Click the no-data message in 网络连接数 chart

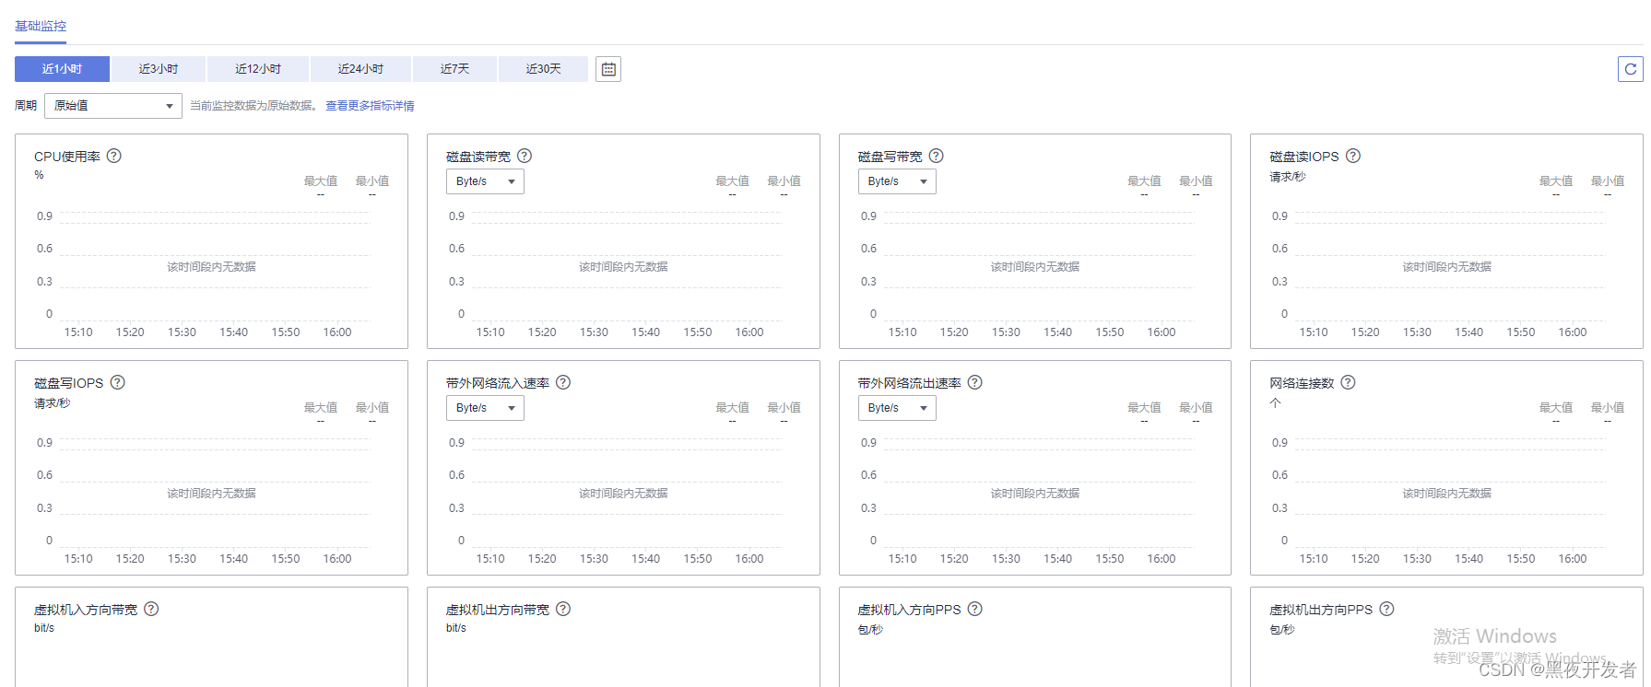pyautogui.click(x=1447, y=494)
